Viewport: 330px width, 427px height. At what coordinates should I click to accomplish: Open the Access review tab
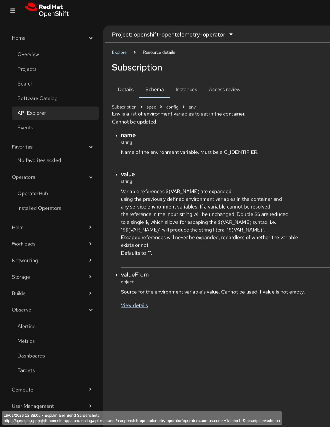click(224, 90)
